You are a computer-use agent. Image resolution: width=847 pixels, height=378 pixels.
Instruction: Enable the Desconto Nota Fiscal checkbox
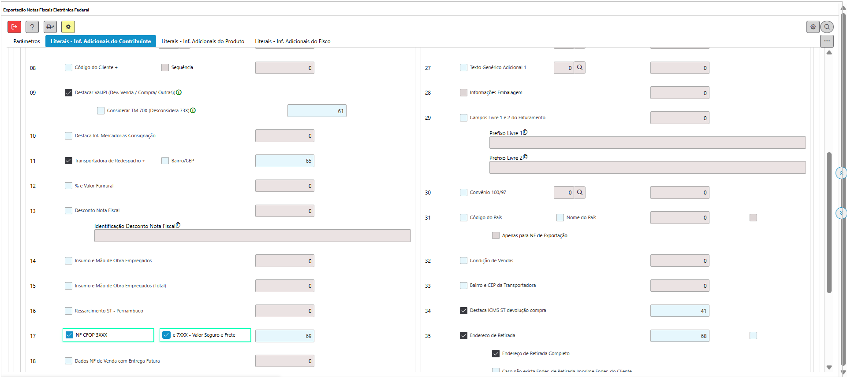[68, 211]
